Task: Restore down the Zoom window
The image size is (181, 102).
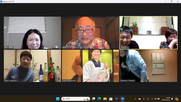Action: coord(172,1)
